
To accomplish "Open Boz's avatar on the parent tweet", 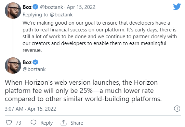I will point(13,11).
